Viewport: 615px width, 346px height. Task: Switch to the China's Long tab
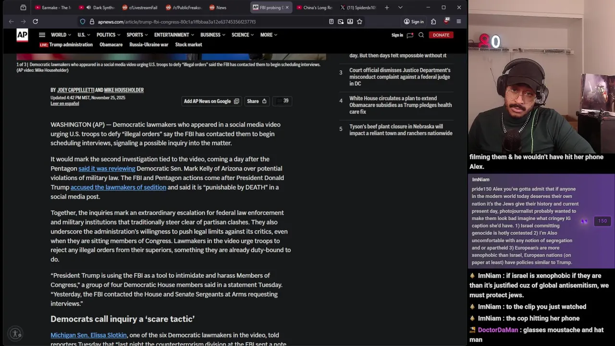tap(314, 7)
